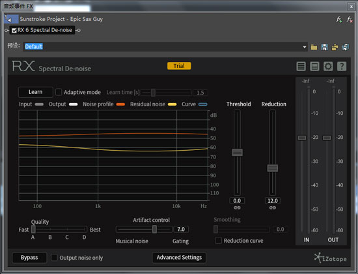Click the Noise profile orange legend marker
Screen dimensions: 358x274
[120, 104]
